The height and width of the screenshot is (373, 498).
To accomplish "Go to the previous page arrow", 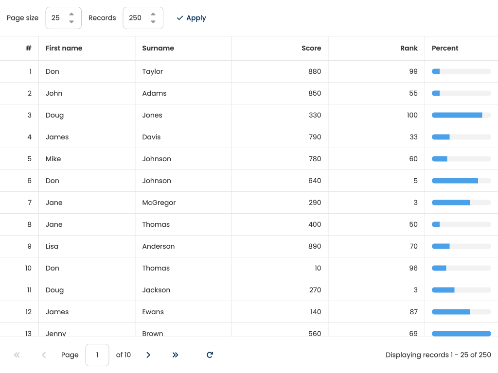I will (x=44, y=355).
